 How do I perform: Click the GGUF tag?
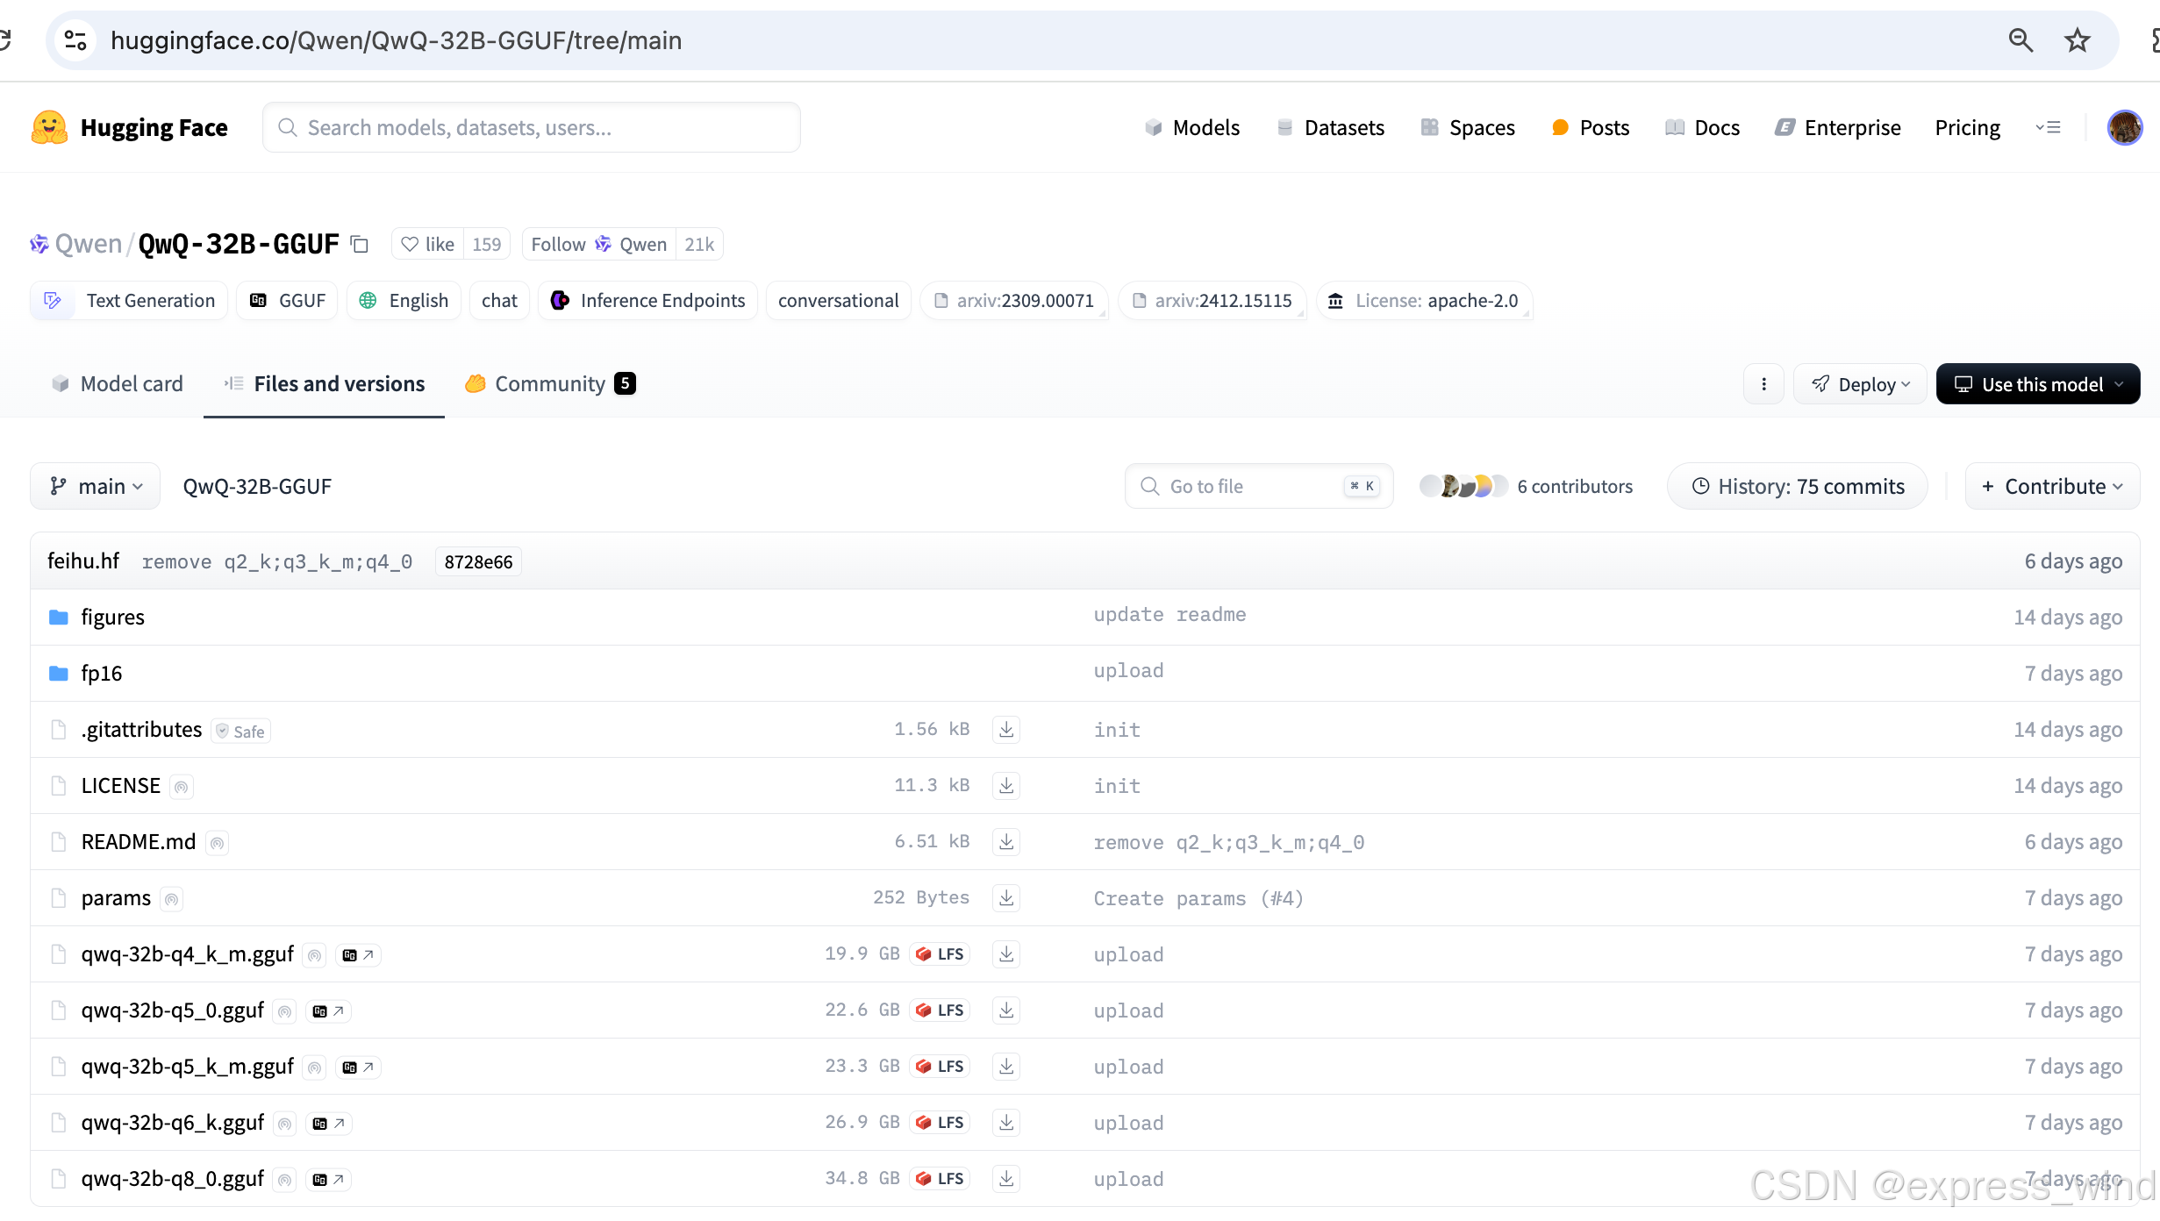pos(287,301)
